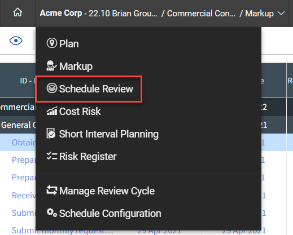
Task: Click the Schedule Review layers icon
Action: [51, 88]
